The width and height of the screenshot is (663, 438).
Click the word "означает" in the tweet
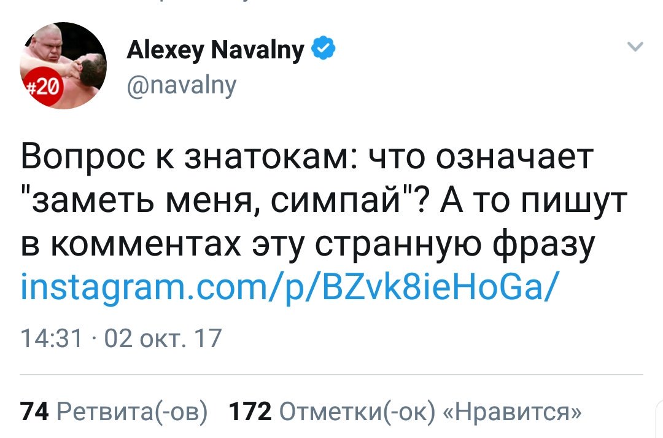pos(514,158)
